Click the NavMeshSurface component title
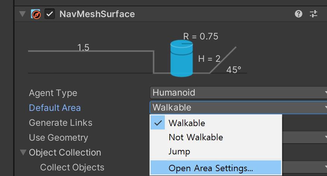This screenshot has height=176, width=327. click(x=97, y=14)
